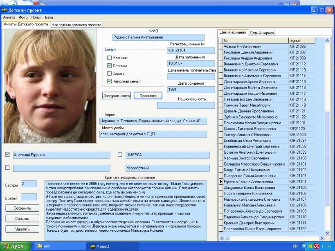Focus the ФИО name field

[158, 37]
